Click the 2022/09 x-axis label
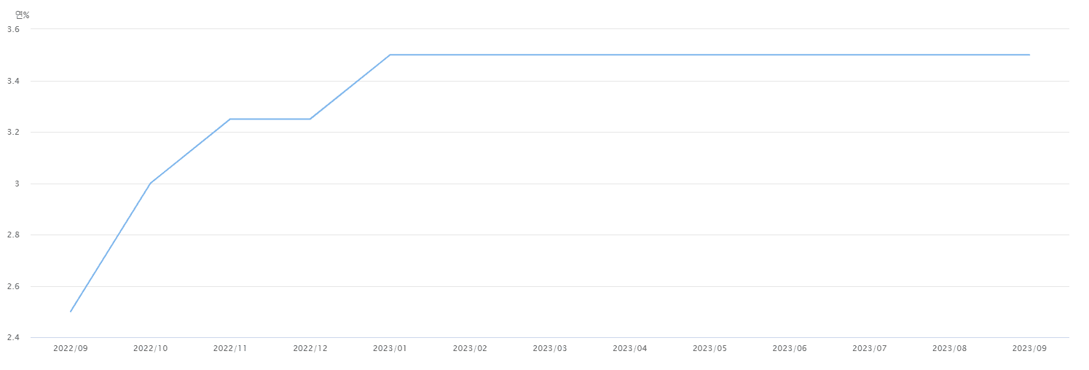This screenshot has width=1089, height=370. point(70,349)
